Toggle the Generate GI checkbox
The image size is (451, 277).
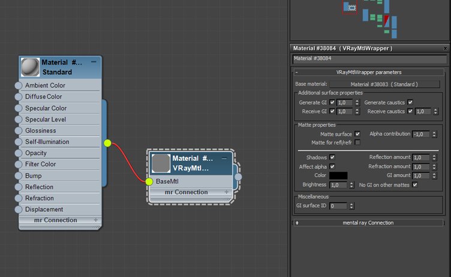pos(332,102)
